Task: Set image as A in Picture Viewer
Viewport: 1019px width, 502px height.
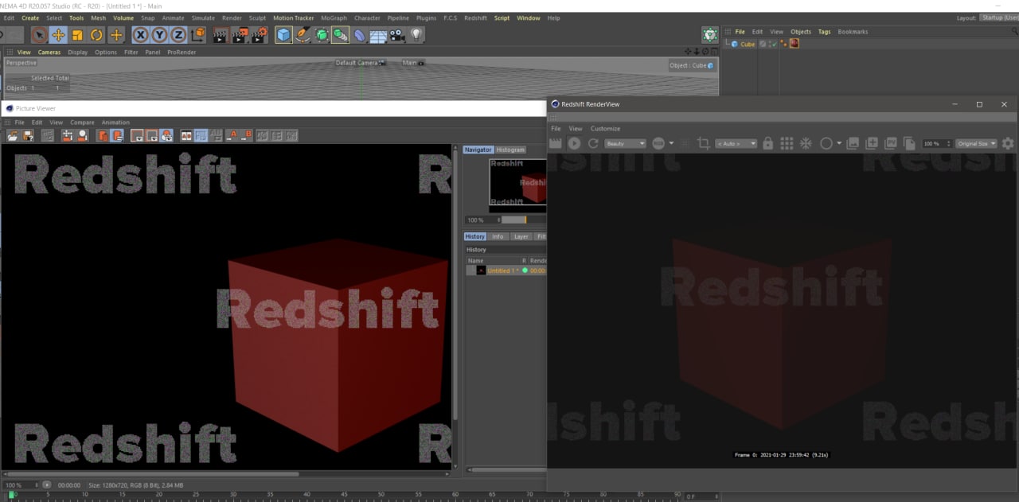Action: tap(232, 136)
